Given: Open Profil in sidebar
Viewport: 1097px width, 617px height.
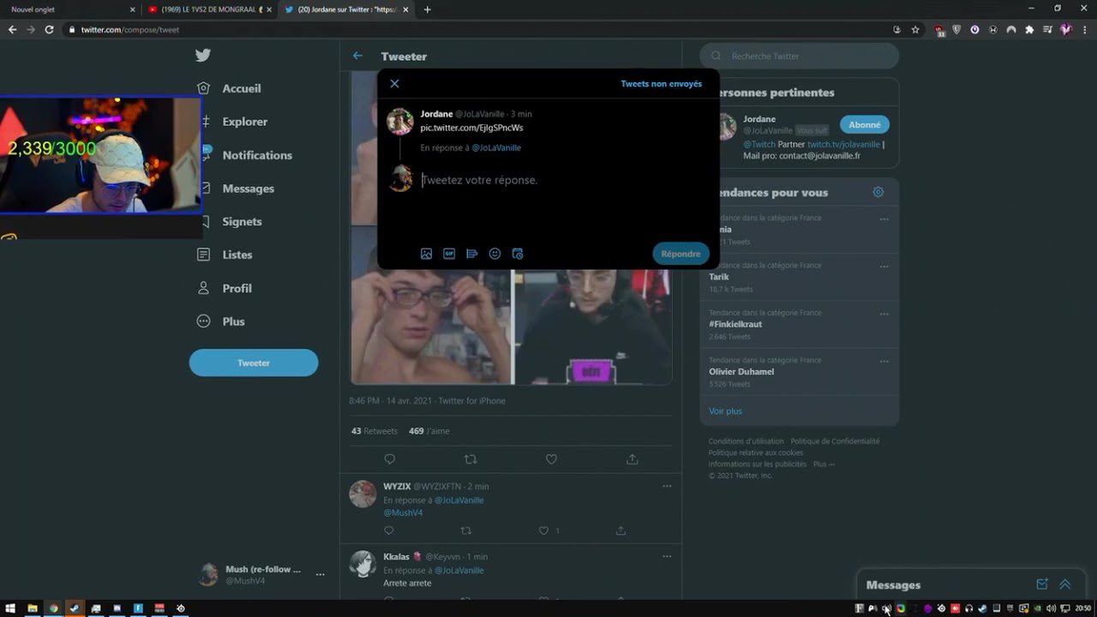Looking at the screenshot, I should 225,288.
